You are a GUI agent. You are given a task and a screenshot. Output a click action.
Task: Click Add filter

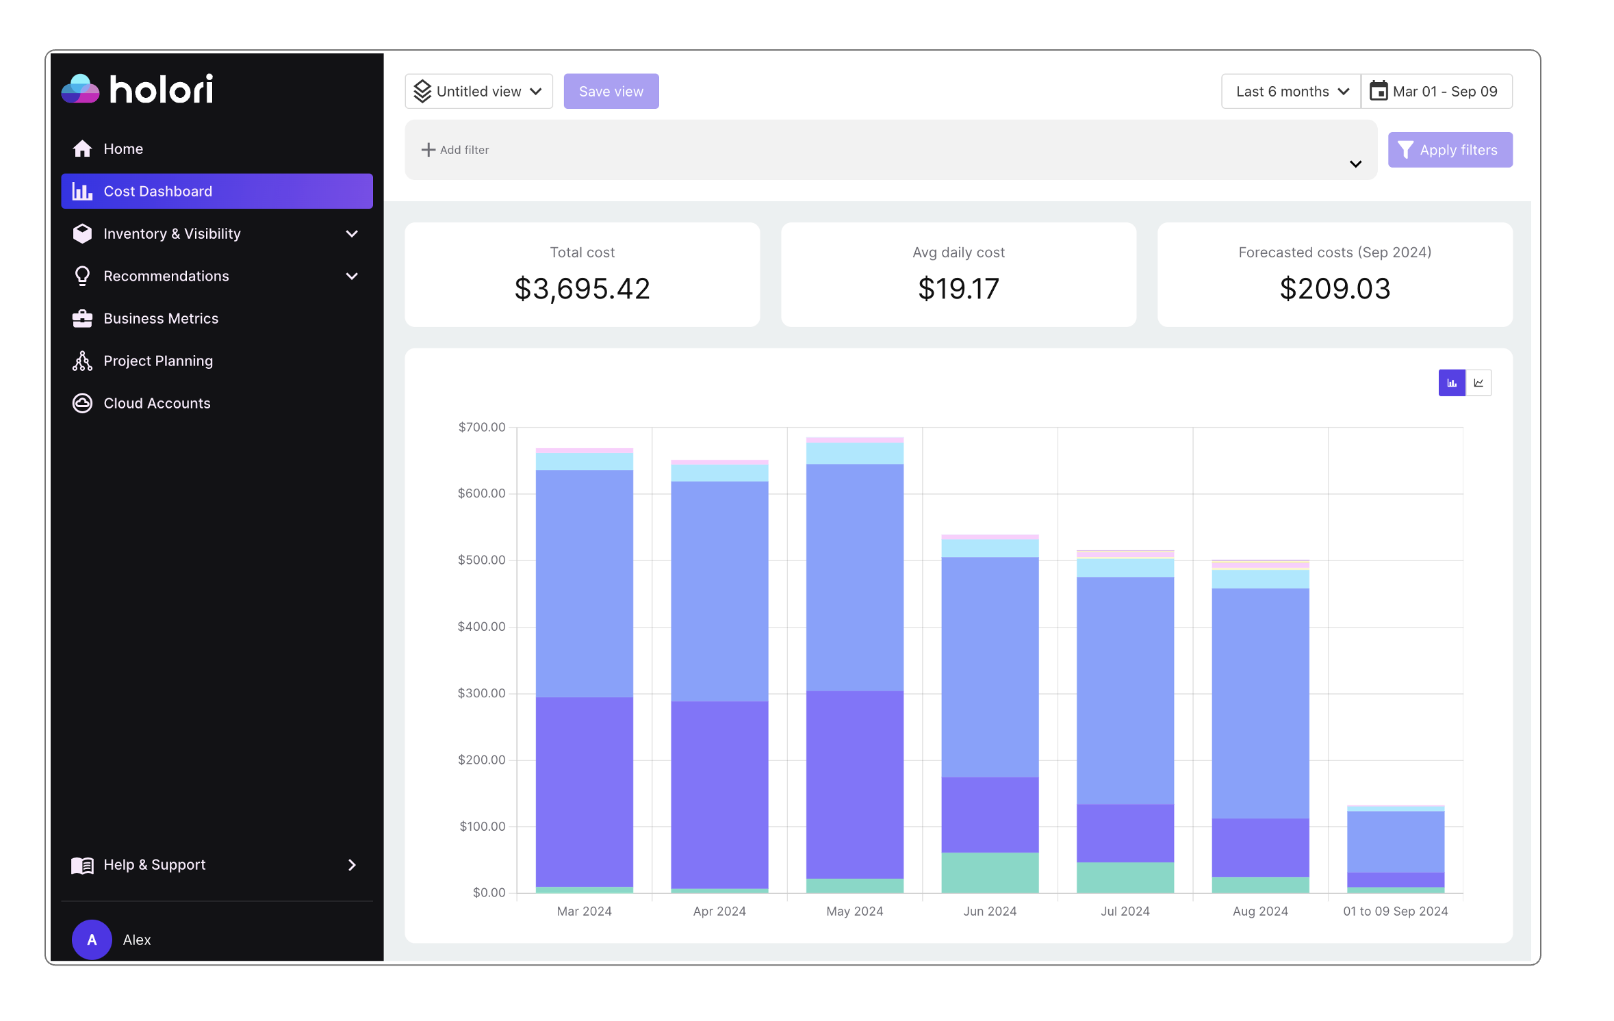click(x=455, y=150)
